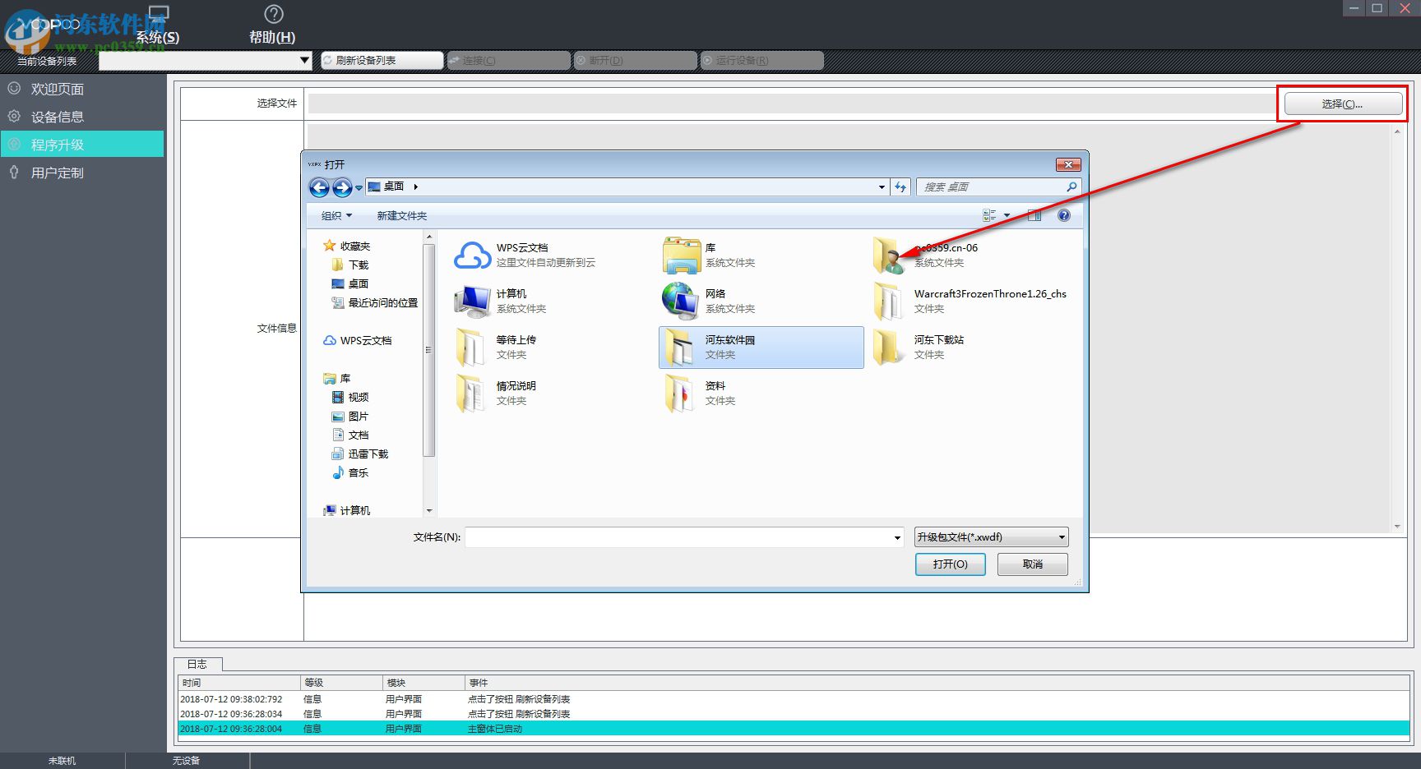Screen dimensions: 1421x769
Task: Open the 系统(S) menu
Action: click(157, 25)
